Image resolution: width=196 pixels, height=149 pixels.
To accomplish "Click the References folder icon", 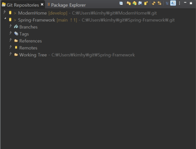I will tap(16, 40).
